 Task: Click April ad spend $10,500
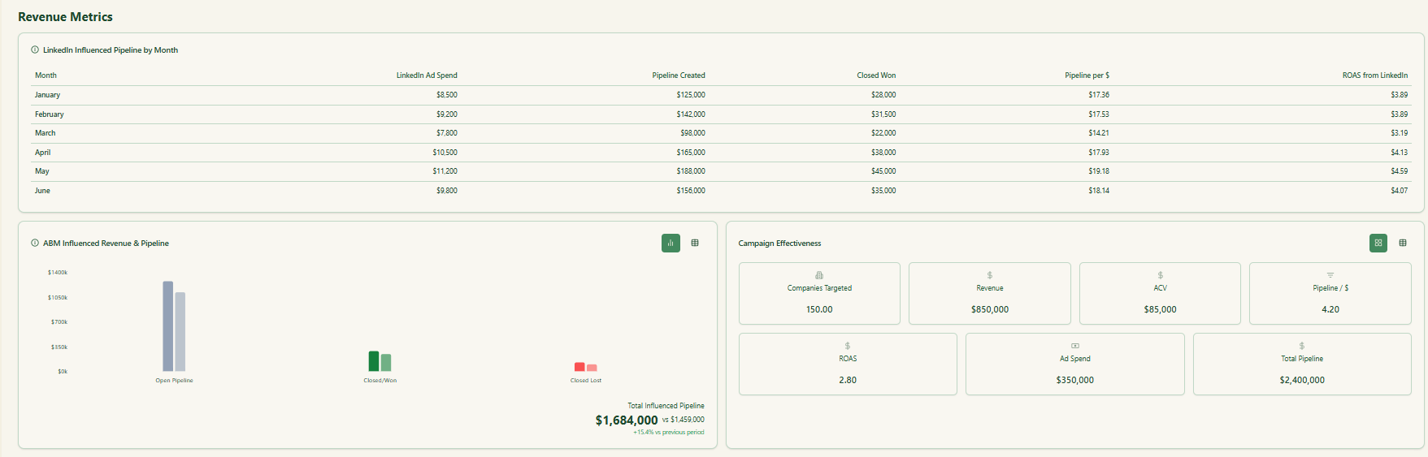[445, 153]
